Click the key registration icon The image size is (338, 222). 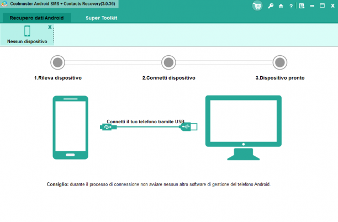point(271,6)
